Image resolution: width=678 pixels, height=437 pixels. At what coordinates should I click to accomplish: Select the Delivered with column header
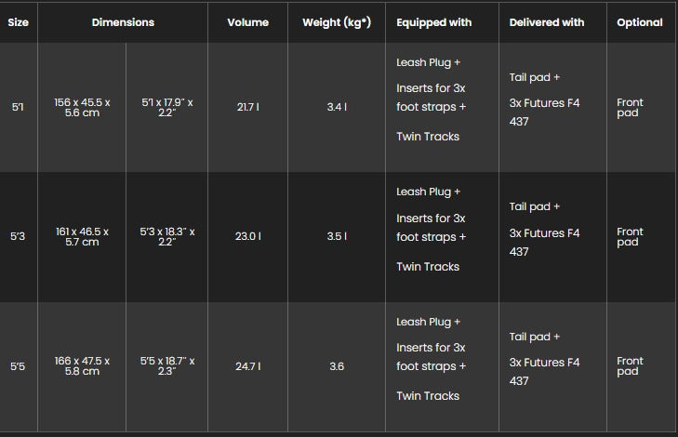[x=547, y=22]
